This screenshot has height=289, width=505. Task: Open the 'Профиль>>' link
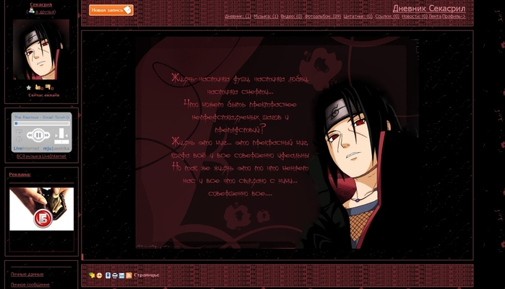pyautogui.click(x=454, y=17)
